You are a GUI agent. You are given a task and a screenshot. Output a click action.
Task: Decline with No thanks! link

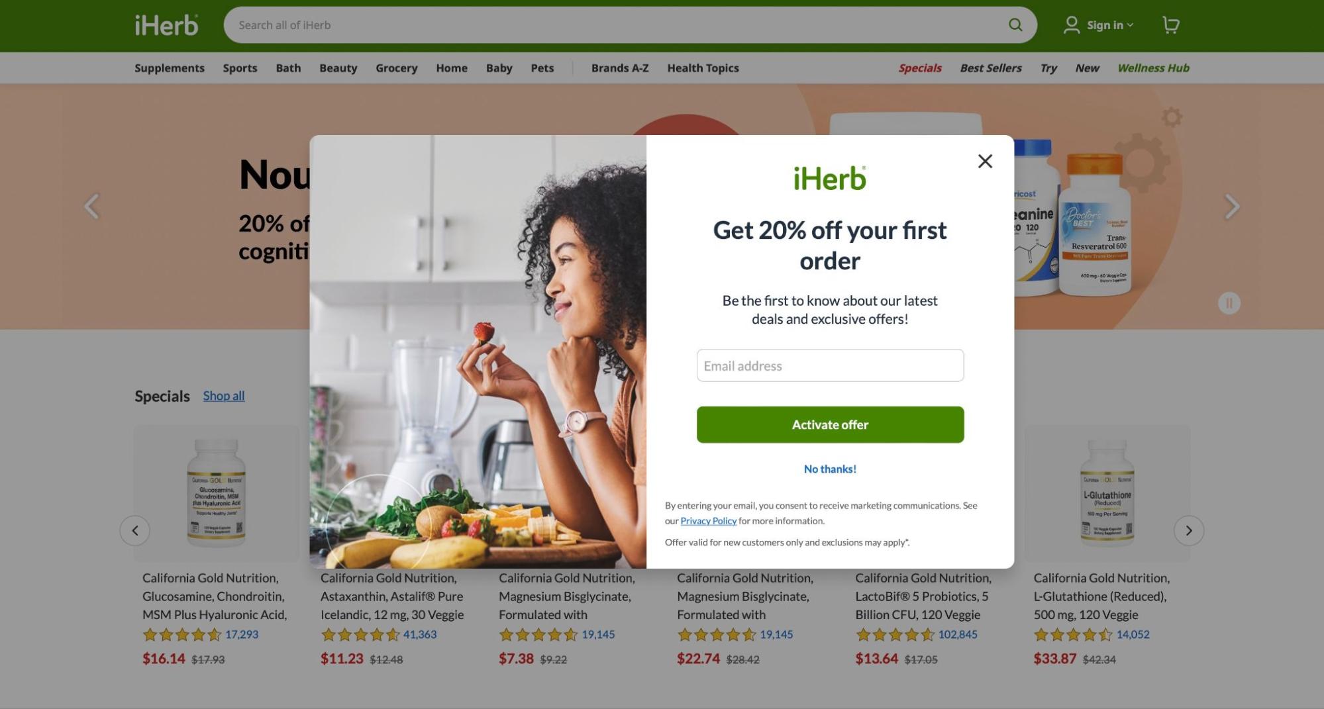point(830,469)
